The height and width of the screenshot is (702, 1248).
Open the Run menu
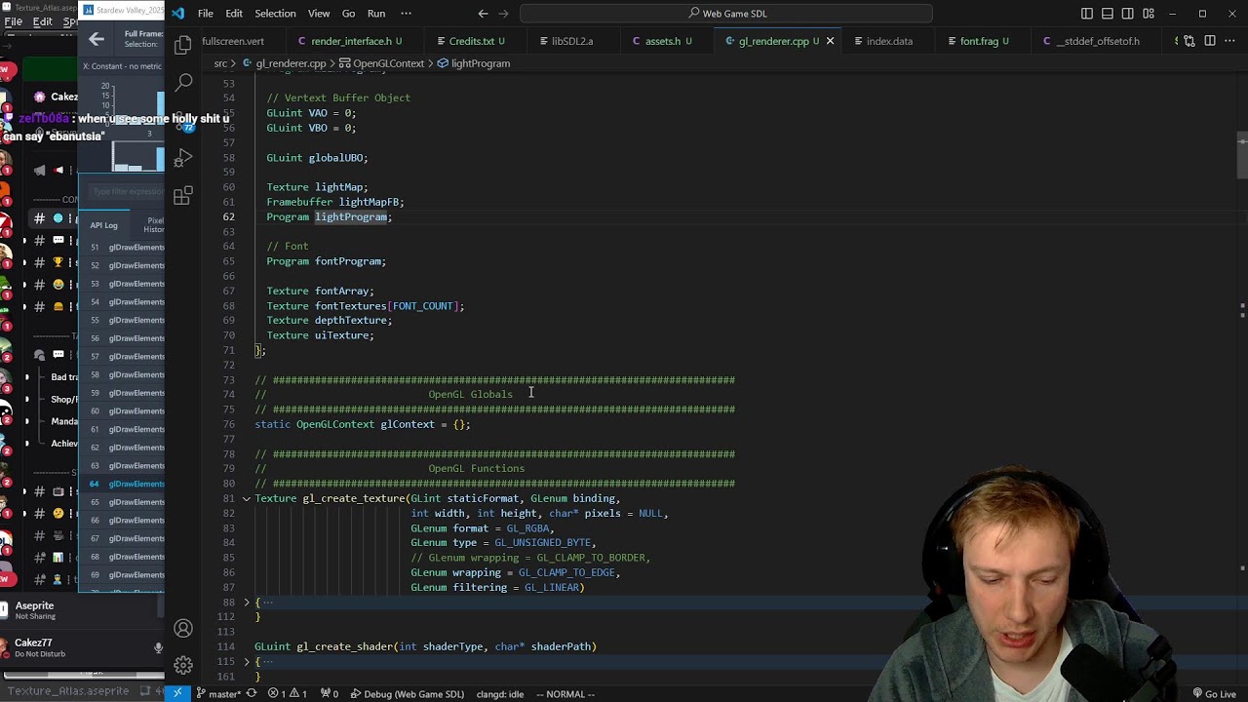click(x=376, y=14)
